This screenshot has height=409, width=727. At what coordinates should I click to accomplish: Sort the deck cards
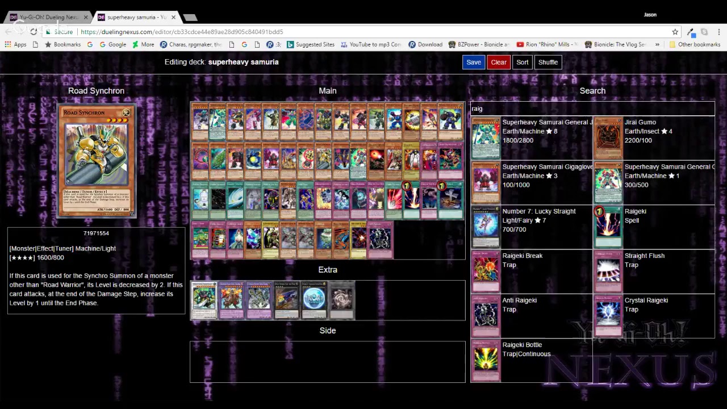click(x=523, y=62)
